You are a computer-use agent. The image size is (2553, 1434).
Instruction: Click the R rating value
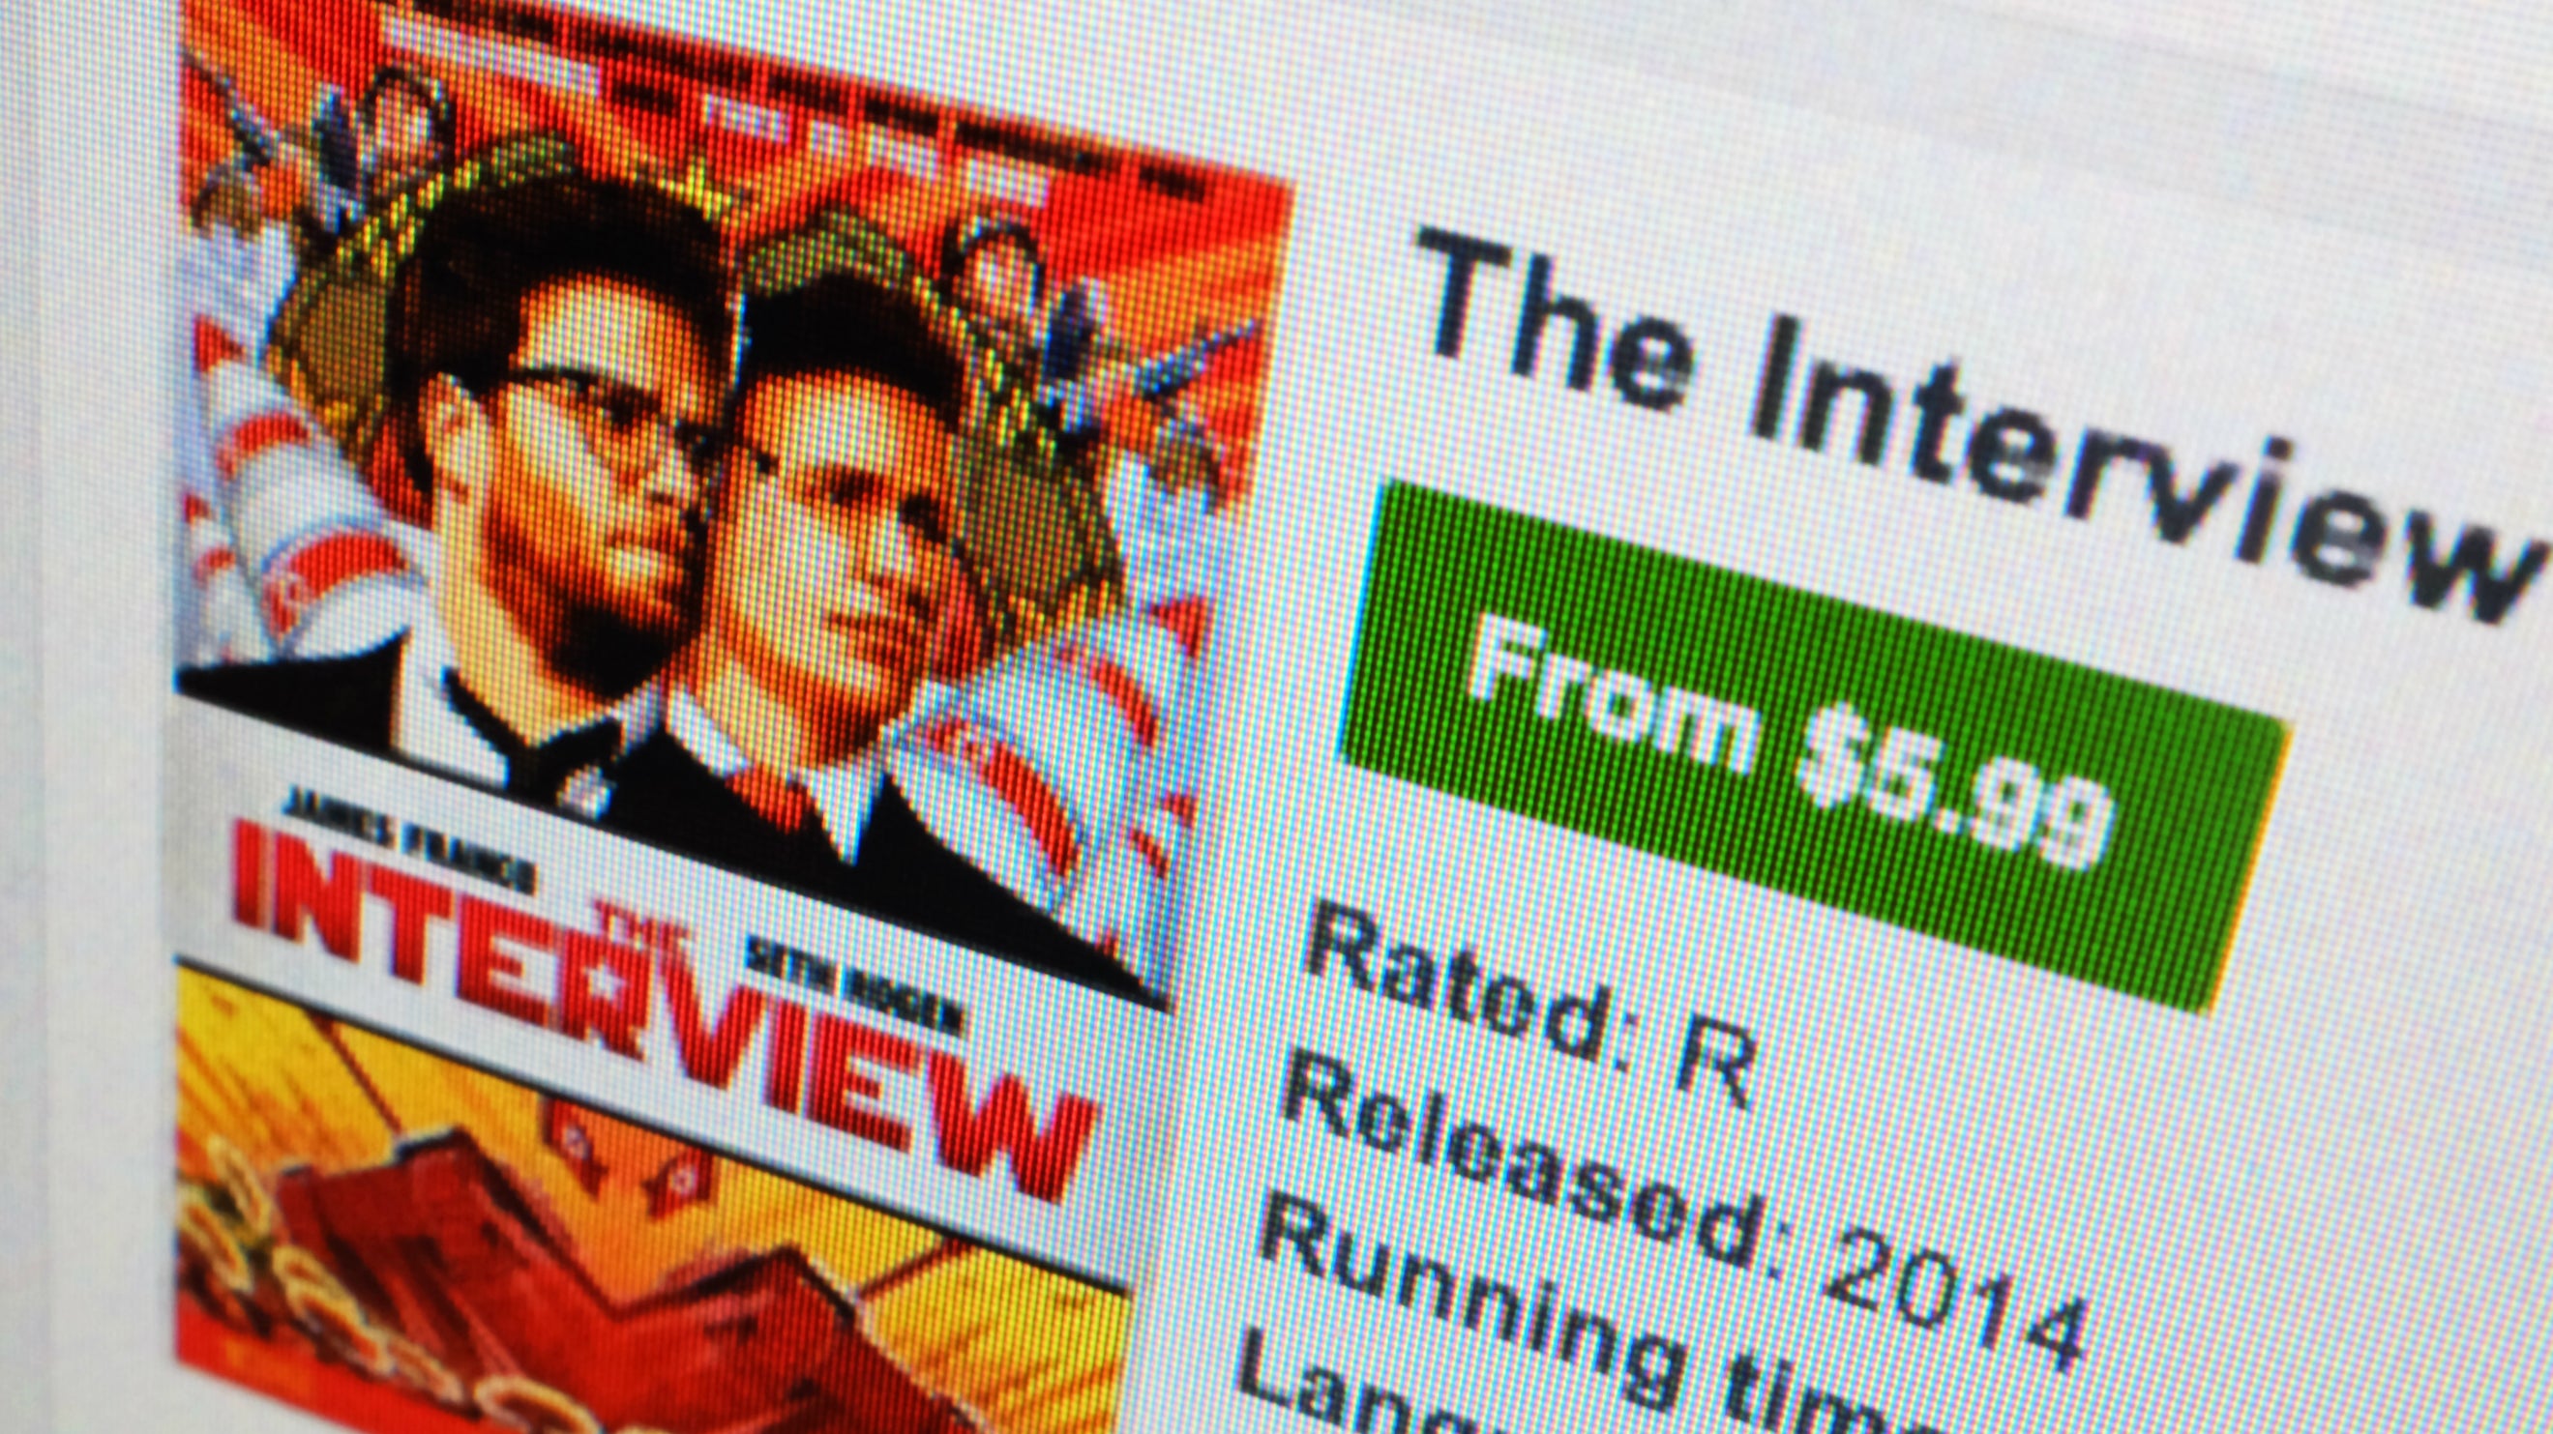tap(1711, 1069)
